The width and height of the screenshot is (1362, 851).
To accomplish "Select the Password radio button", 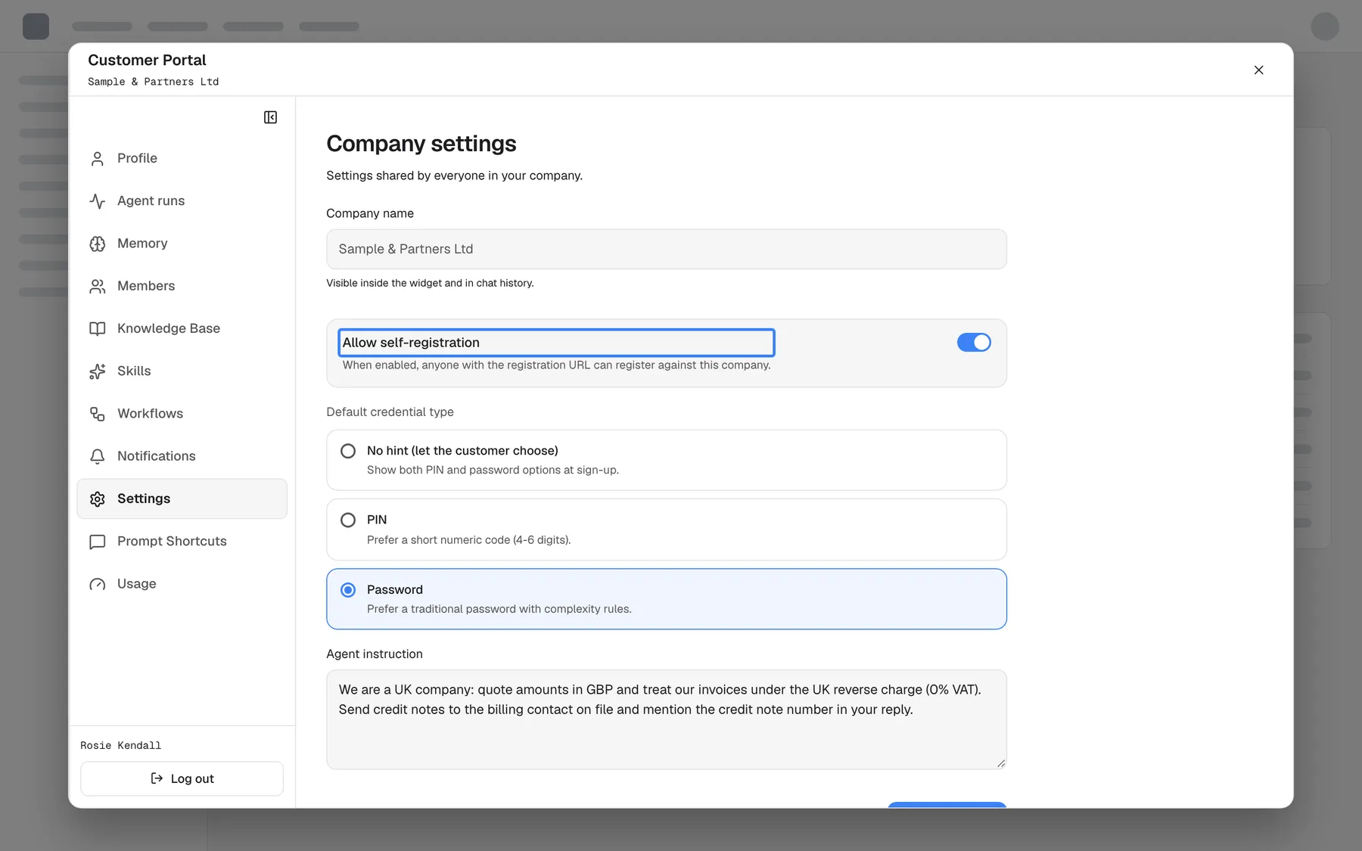I will [x=348, y=589].
